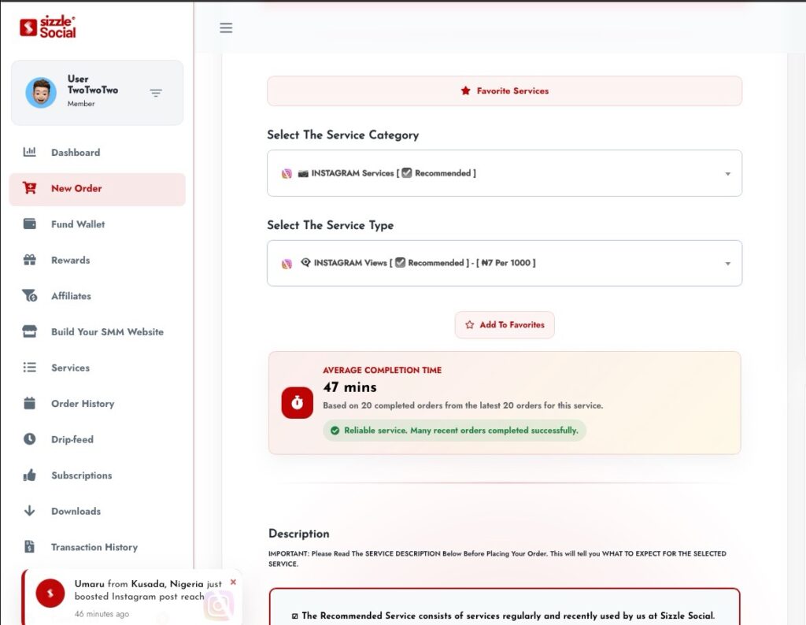Click the 47 mins completion time

tap(349, 387)
